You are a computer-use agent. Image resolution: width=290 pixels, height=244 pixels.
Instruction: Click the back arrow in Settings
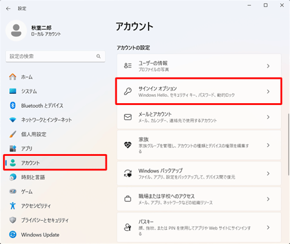point(8,9)
